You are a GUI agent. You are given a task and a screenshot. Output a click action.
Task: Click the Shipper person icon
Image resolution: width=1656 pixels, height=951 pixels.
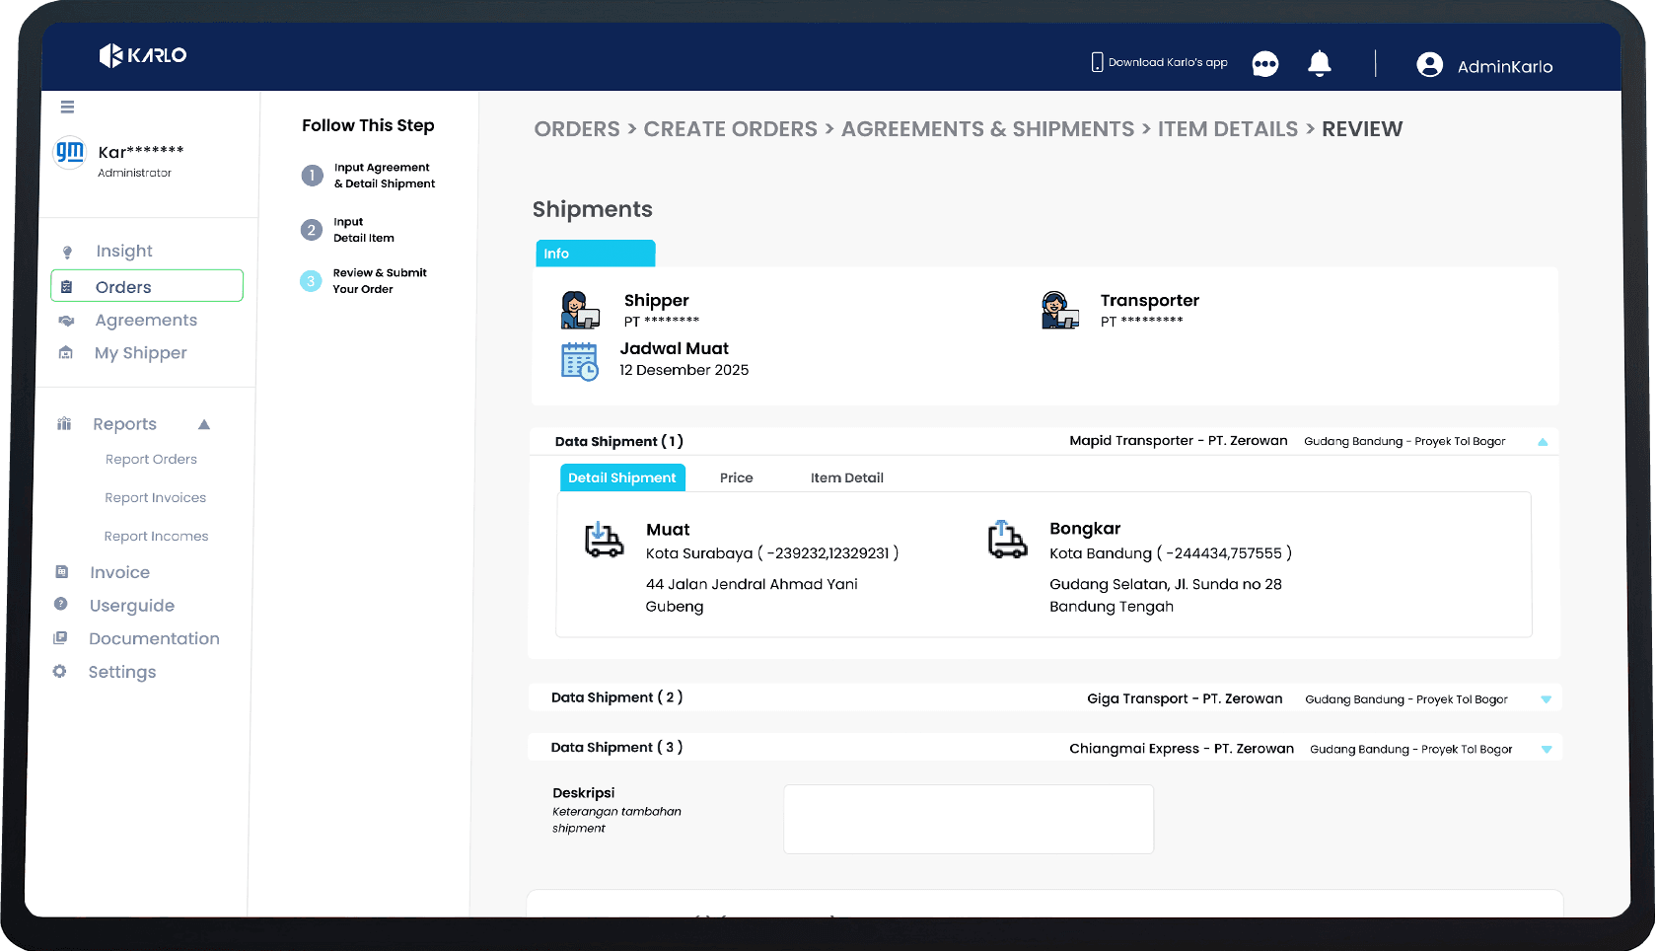(x=580, y=310)
